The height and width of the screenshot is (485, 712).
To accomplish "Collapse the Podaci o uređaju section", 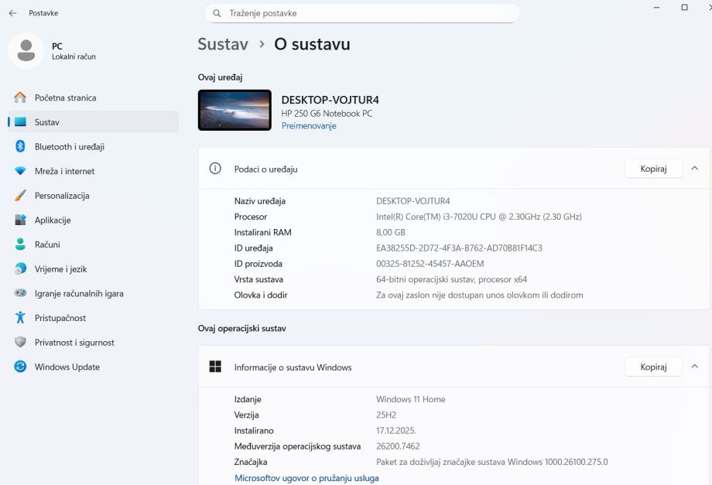I will point(694,169).
